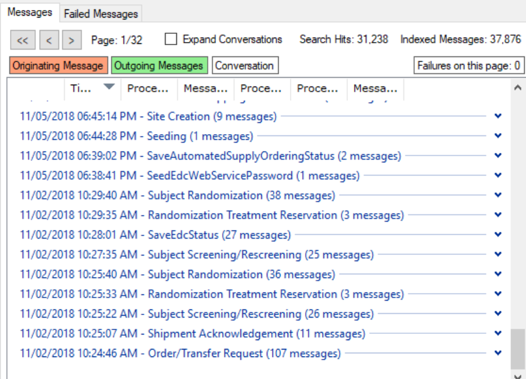Screen dimensions: 526x379
Task: Click the Conversation legend button
Action: 245,65
